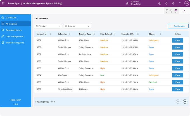The image size is (190, 116).
Task: Click the Submitted On sort icon
Action: 137,34
